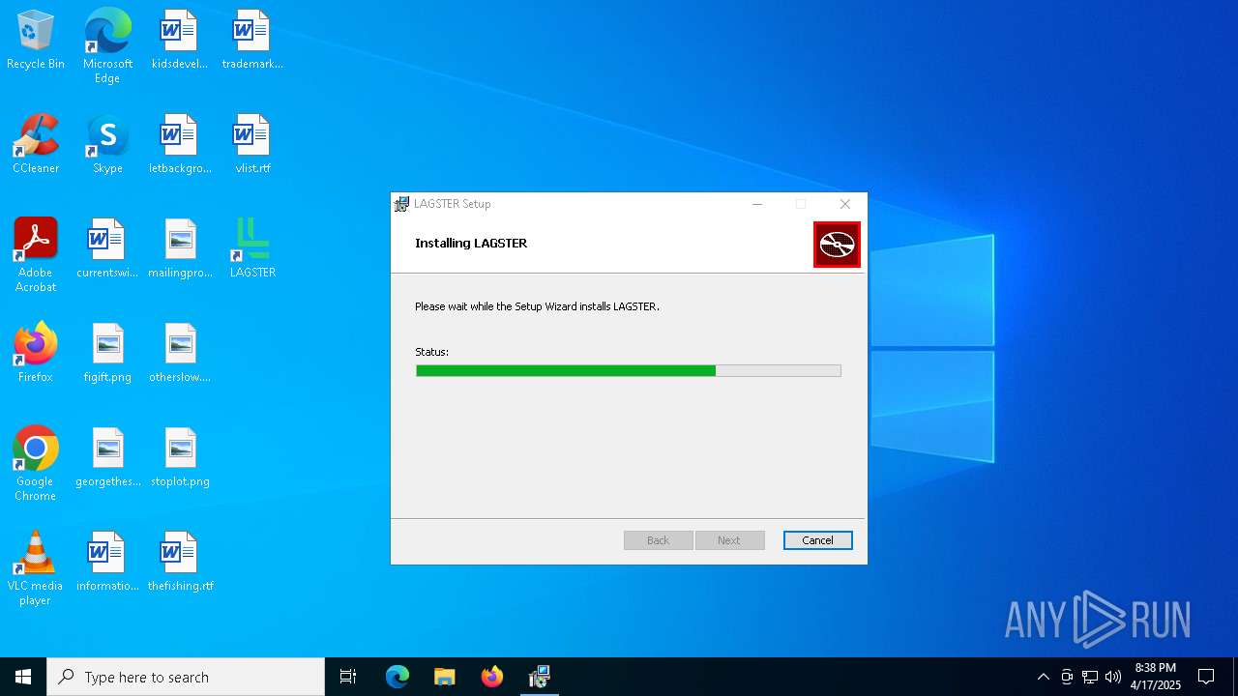Image resolution: width=1238 pixels, height=696 pixels.
Task: Minimize the LAGSTER Setup window
Action: pyautogui.click(x=757, y=204)
